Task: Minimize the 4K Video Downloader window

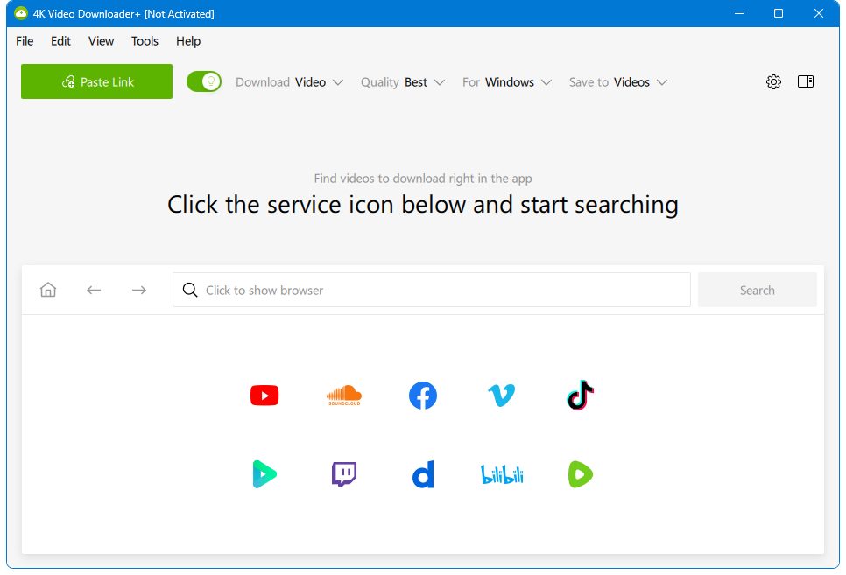Action: [x=739, y=13]
